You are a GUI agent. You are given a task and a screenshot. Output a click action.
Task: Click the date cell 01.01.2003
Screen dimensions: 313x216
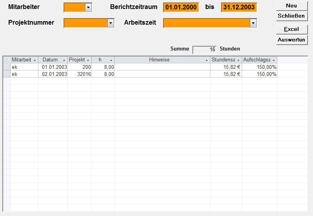[x=53, y=67]
